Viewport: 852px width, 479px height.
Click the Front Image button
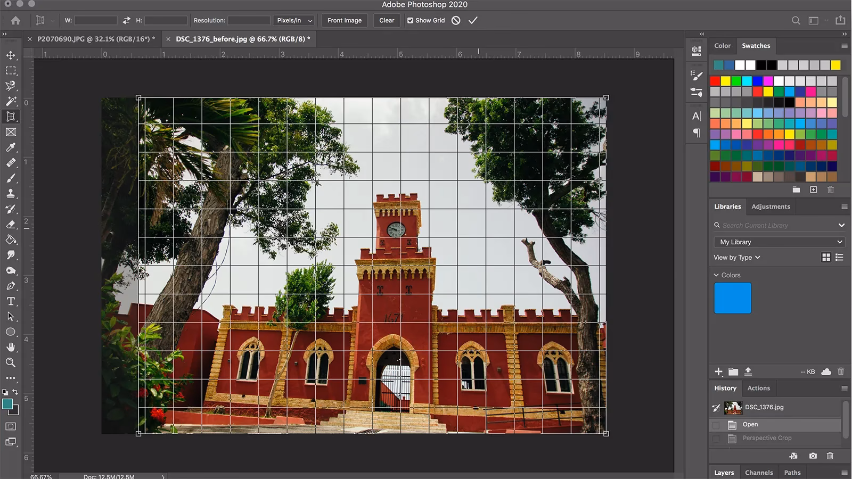tap(344, 20)
